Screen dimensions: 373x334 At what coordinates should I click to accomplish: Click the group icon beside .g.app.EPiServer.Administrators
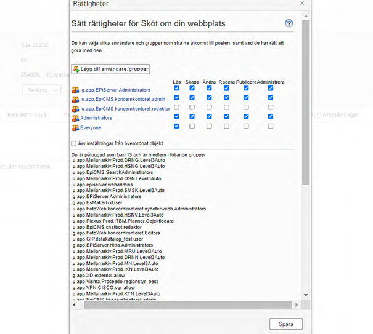pos(75,89)
